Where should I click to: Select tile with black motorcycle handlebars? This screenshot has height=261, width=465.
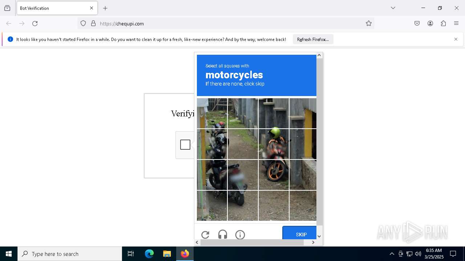[x=212, y=144]
